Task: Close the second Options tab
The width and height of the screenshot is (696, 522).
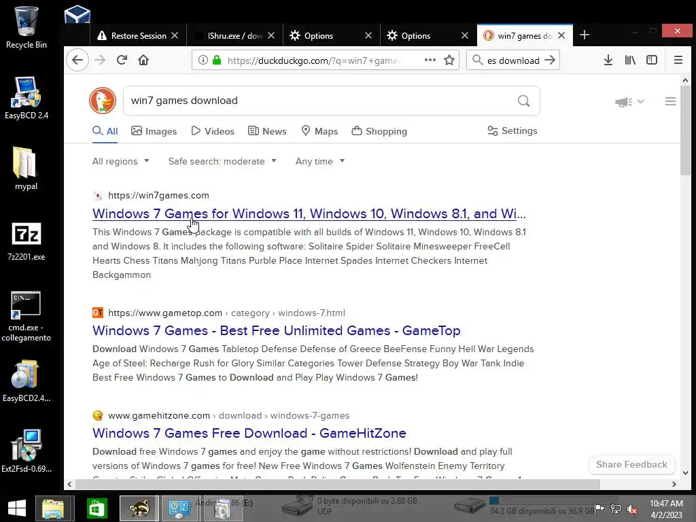Action: pos(465,35)
